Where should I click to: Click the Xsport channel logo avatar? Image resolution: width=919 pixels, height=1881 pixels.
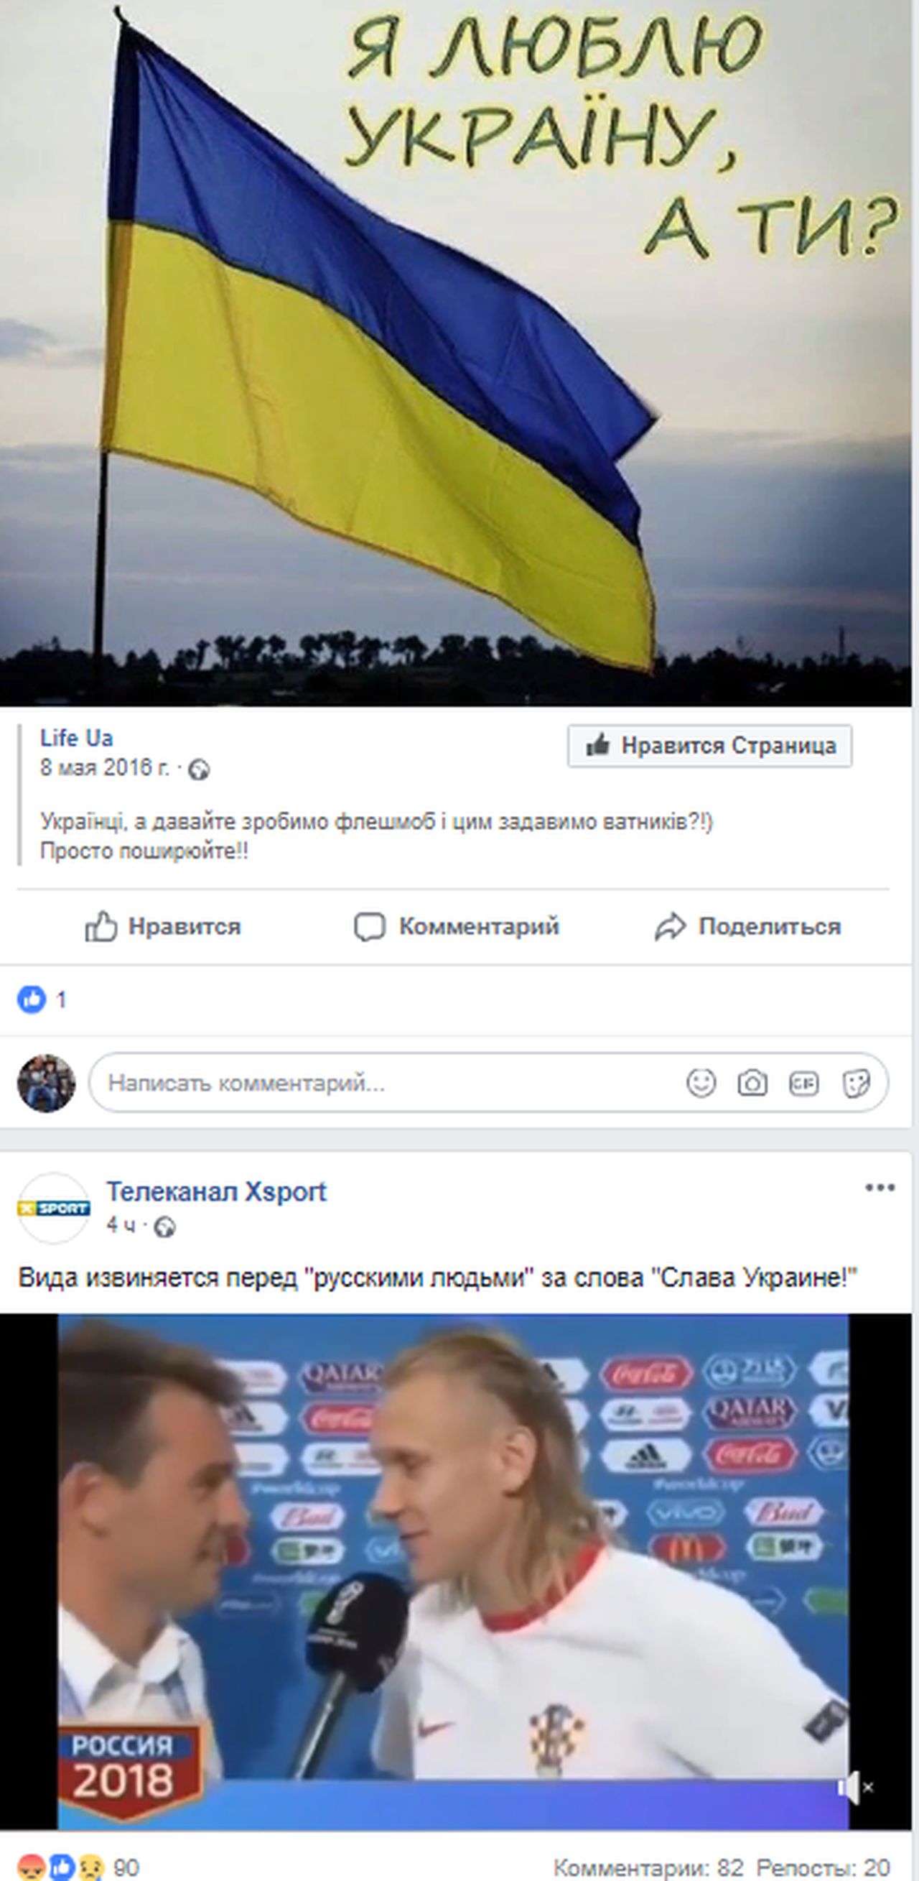(x=53, y=1208)
